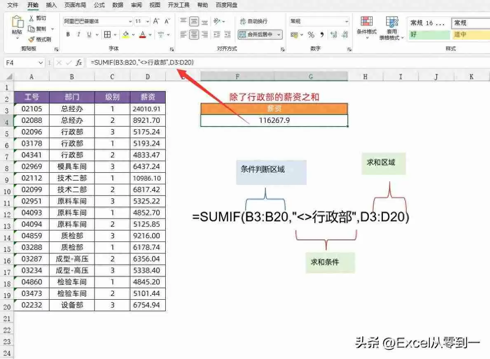Image resolution: width=490 pixels, height=359 pixels.
Task: Toggle italic formatting
Action: 78,35
